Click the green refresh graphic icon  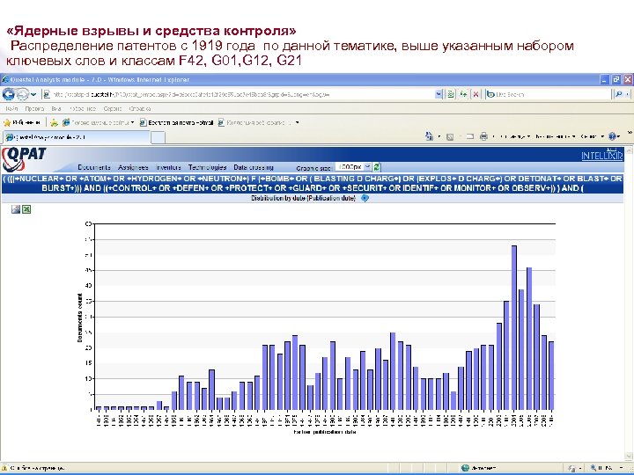point(377,167)
